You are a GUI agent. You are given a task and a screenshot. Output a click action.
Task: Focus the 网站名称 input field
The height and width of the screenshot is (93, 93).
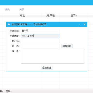[x=40, y=31]
